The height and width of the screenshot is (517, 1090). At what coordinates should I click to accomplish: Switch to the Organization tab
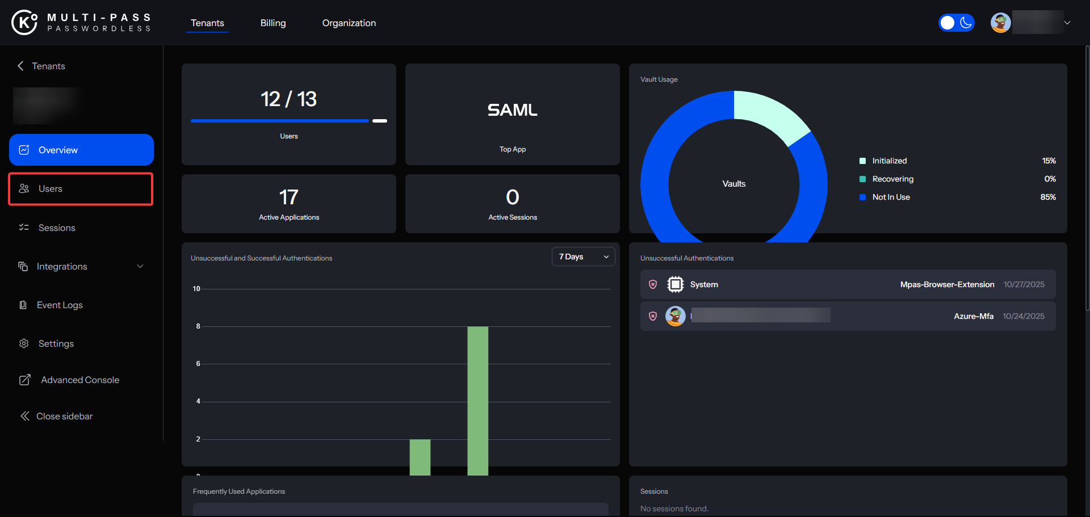349,23
